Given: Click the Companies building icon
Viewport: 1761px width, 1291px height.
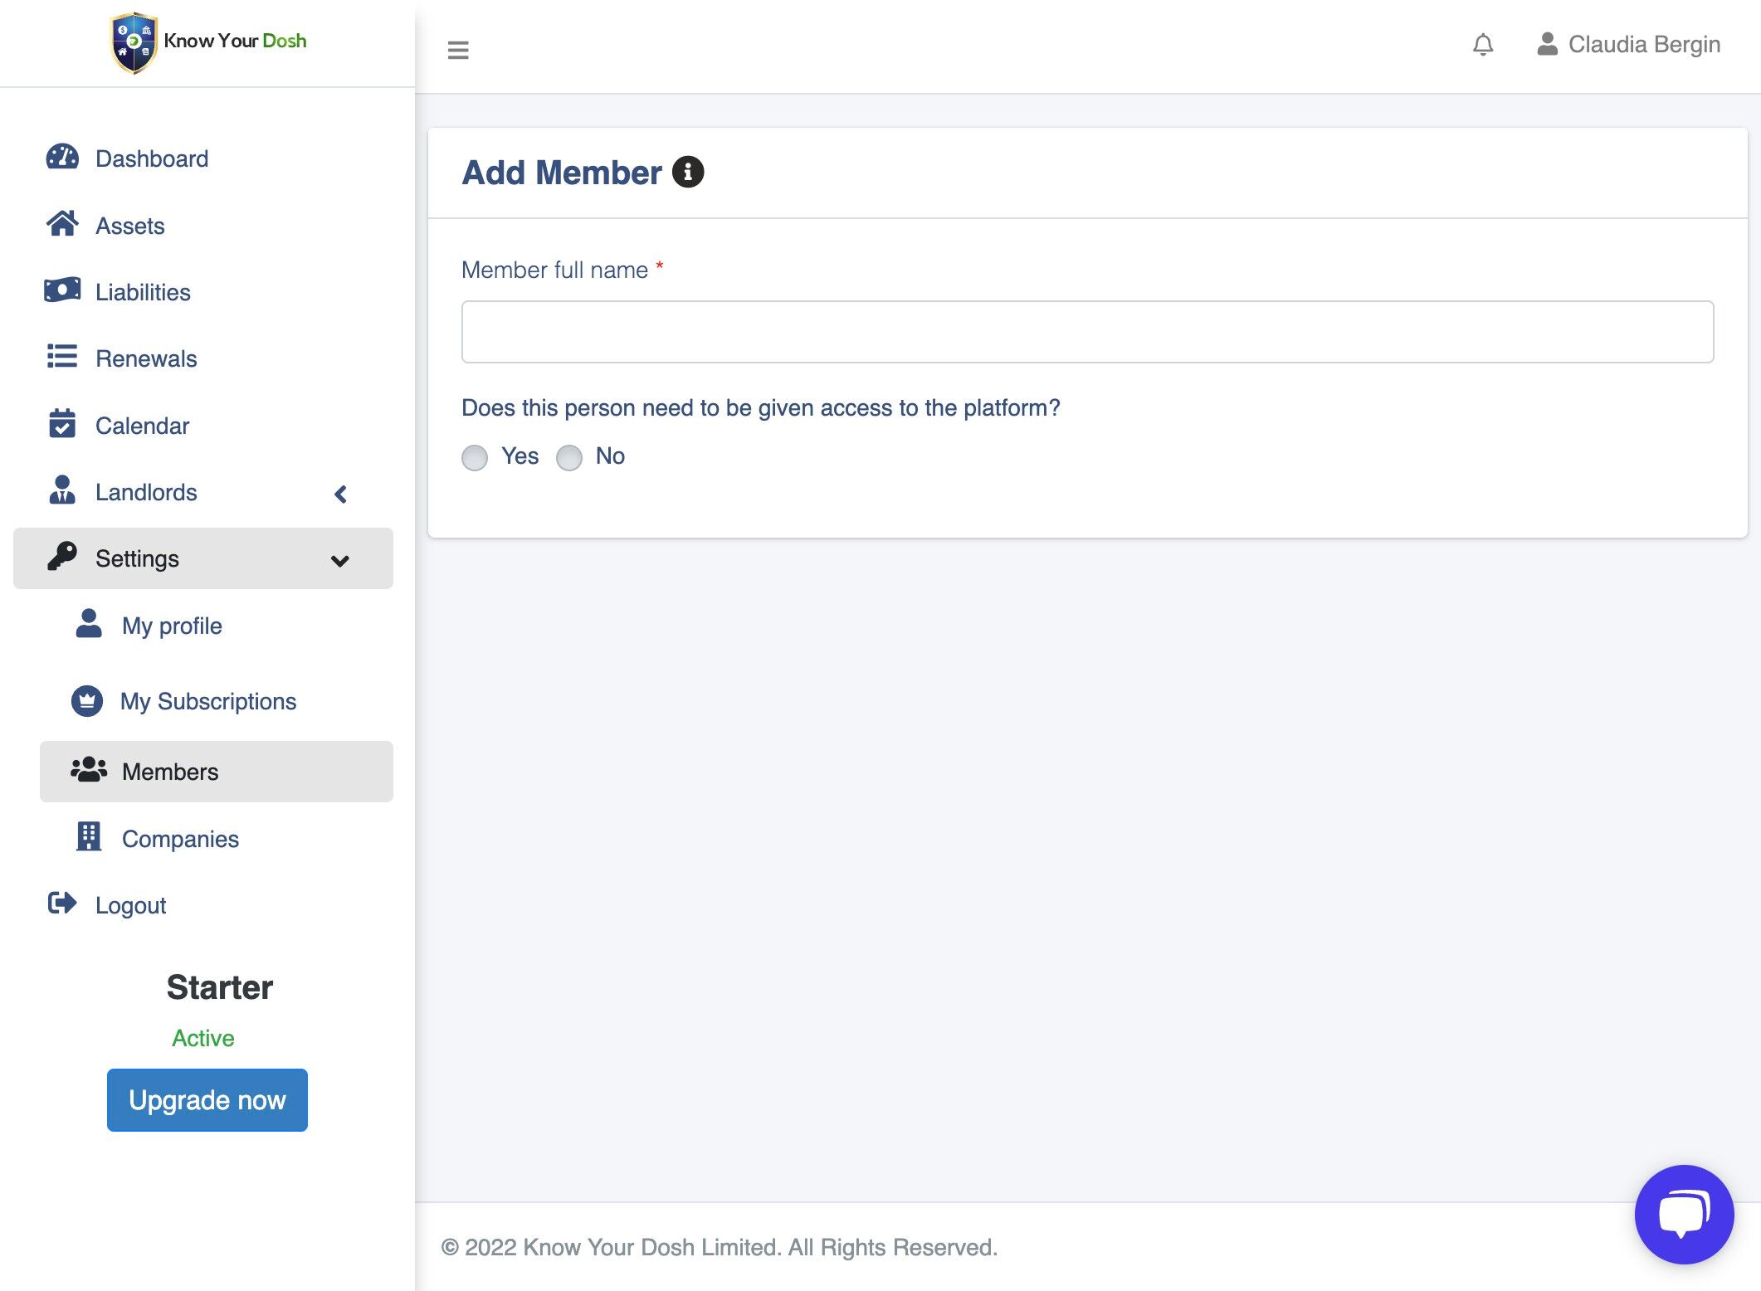Looking at the screenshot, I should click(89, 836).
